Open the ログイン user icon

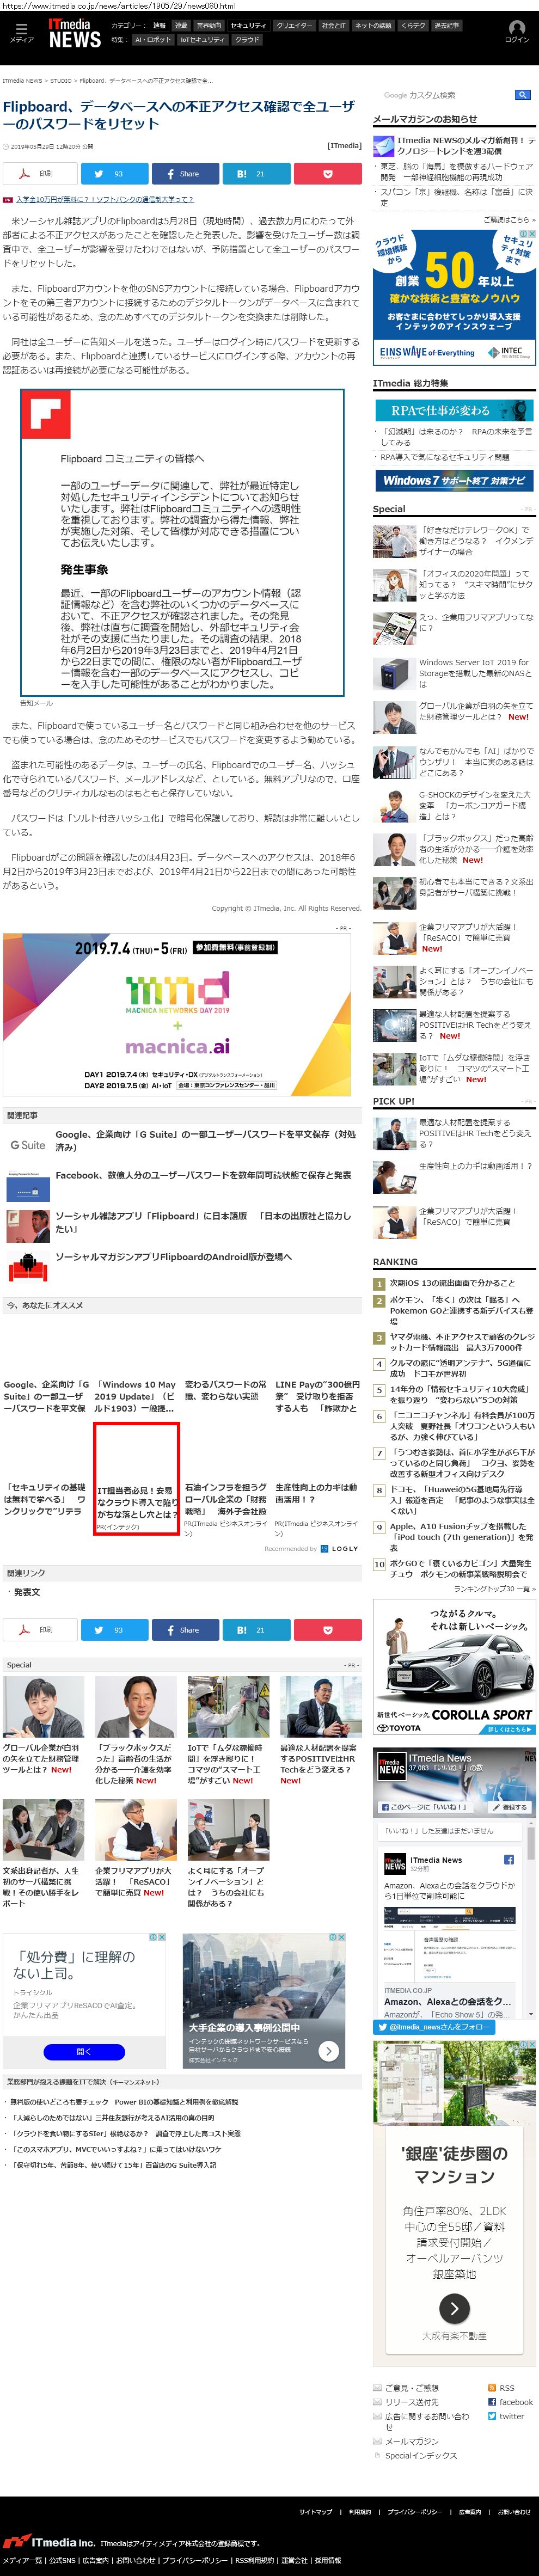click(516, 32)
